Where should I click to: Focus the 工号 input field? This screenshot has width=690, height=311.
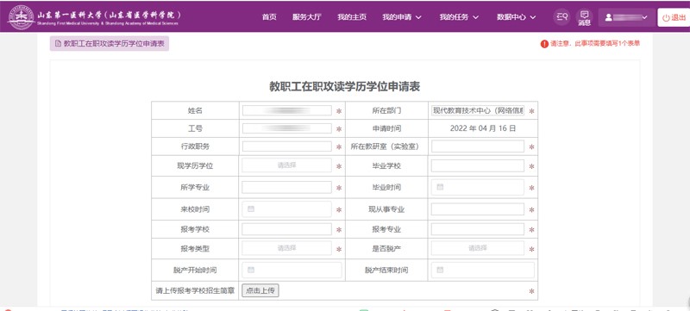286,128
